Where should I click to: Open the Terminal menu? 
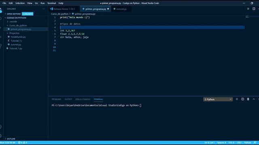(x=51, y=3)
